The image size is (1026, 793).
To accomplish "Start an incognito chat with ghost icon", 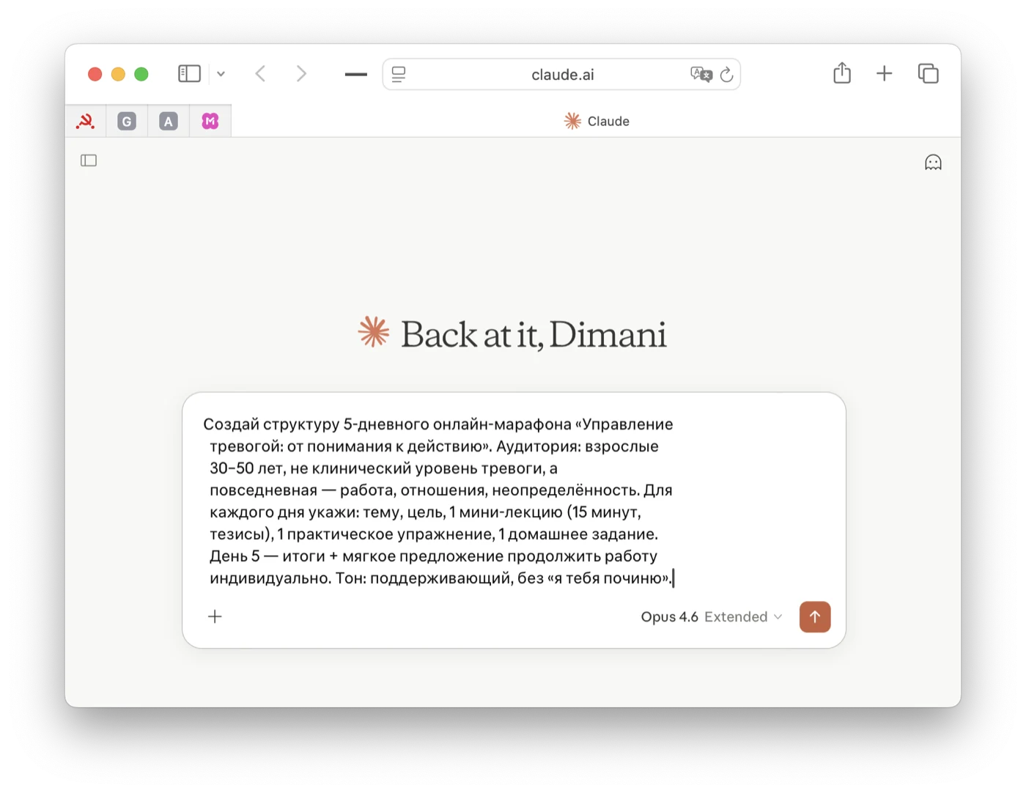I will click(933, 162).
